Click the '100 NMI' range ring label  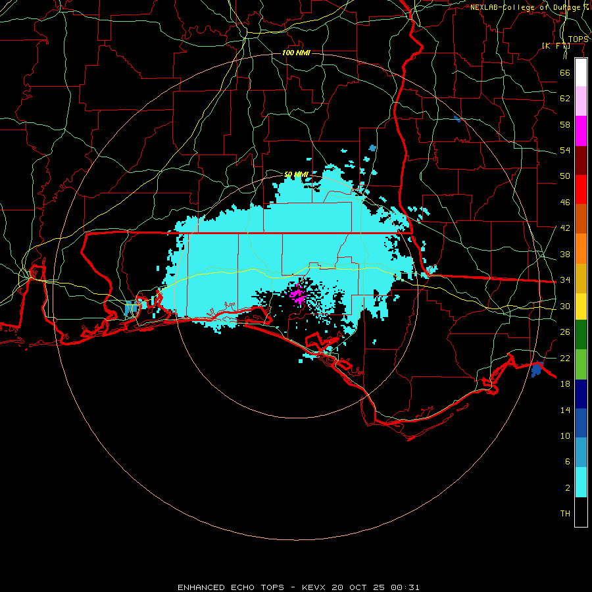[x=297, y=53]
